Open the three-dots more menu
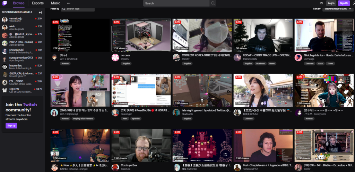Viewport: 355px width, 172px height. point(69,3)
